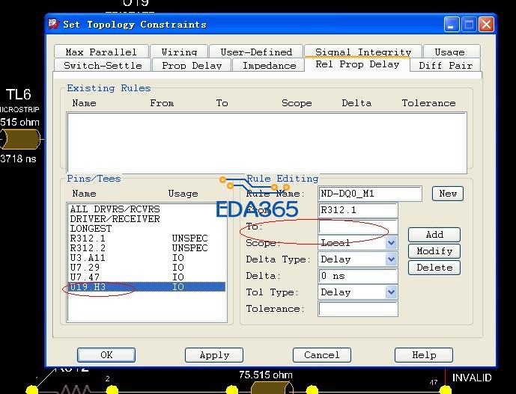This screenshot has height=394, width=516.
Task: Select pin U3.A11 in the list
Action: click(147, 258)
